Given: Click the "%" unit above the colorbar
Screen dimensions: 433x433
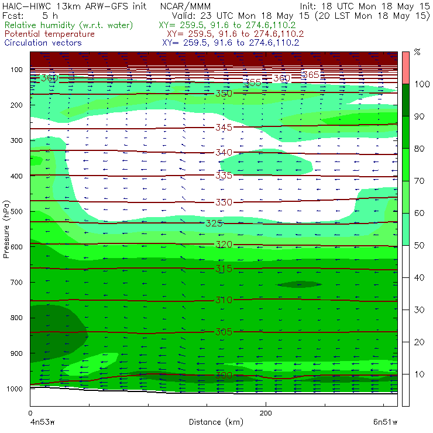Looking at the screenshot, I should click(417, 52).
